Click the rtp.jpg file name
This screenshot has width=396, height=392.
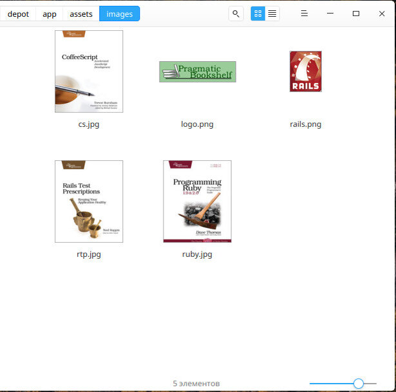[x=89, y=254]
